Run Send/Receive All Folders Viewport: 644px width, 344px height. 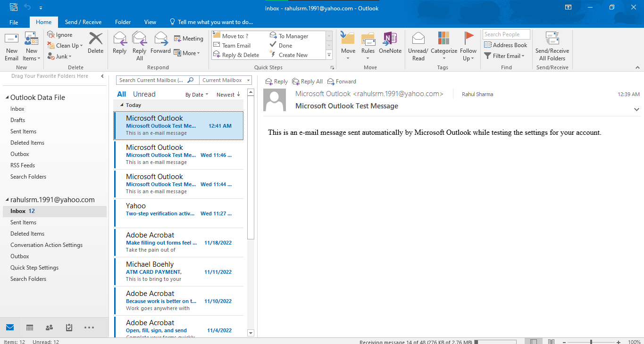pos(552,46)
